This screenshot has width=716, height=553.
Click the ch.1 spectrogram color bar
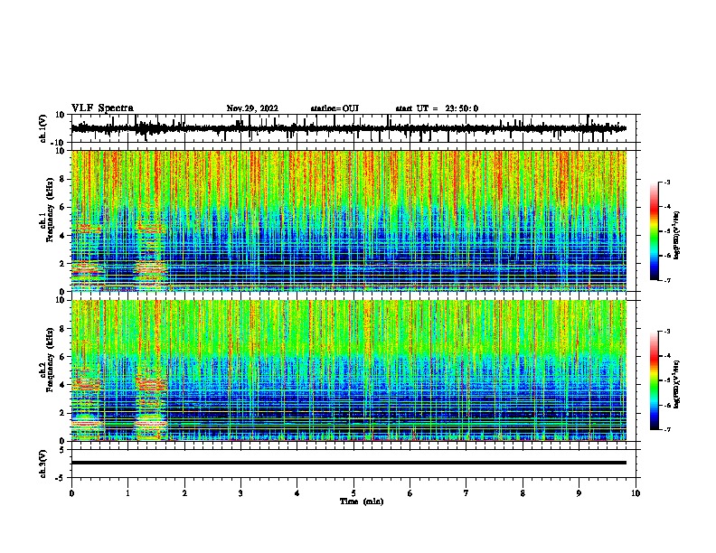coord(655,231)
